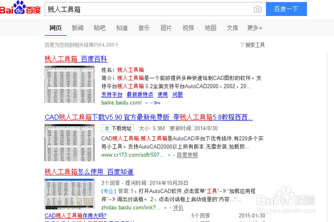Click 更新时间: 2014/8/30 text

pyautogui.click(x=194, y=128)
